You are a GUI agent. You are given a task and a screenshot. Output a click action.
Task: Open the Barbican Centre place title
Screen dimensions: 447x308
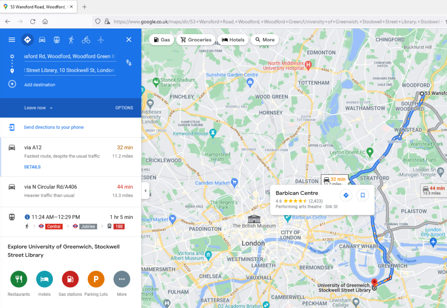click(x=297, y=193)
